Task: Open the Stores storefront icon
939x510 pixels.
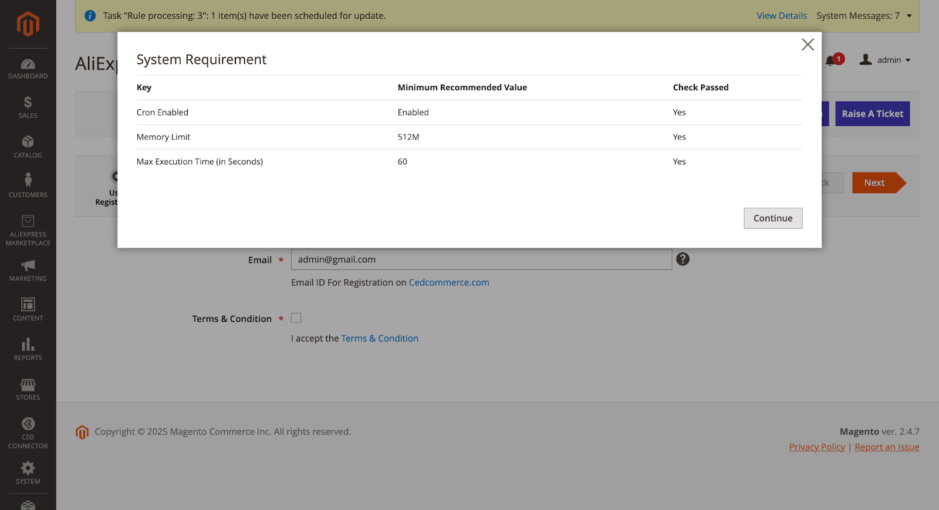Action: coord(28,384)
